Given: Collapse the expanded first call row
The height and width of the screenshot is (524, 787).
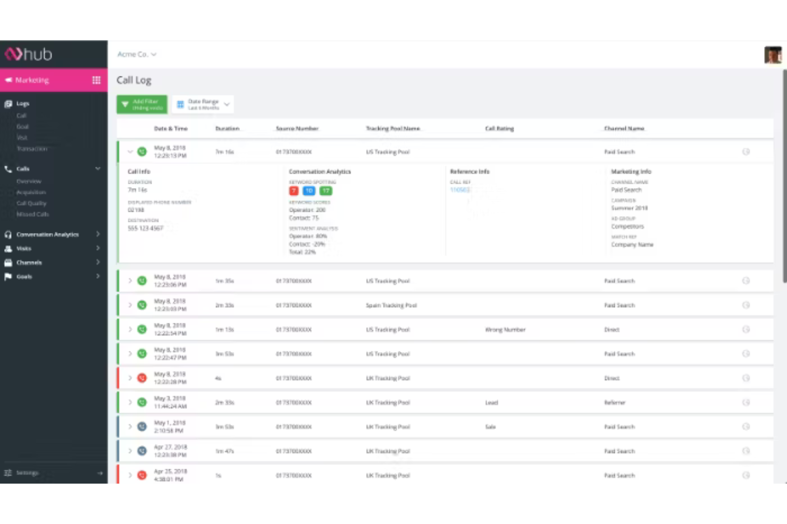Looking at the screenshot, I should 130,152.
